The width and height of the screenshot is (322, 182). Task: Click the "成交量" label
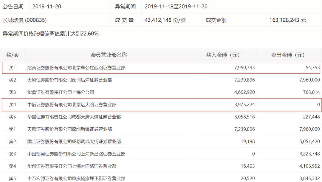click(124, 20)
